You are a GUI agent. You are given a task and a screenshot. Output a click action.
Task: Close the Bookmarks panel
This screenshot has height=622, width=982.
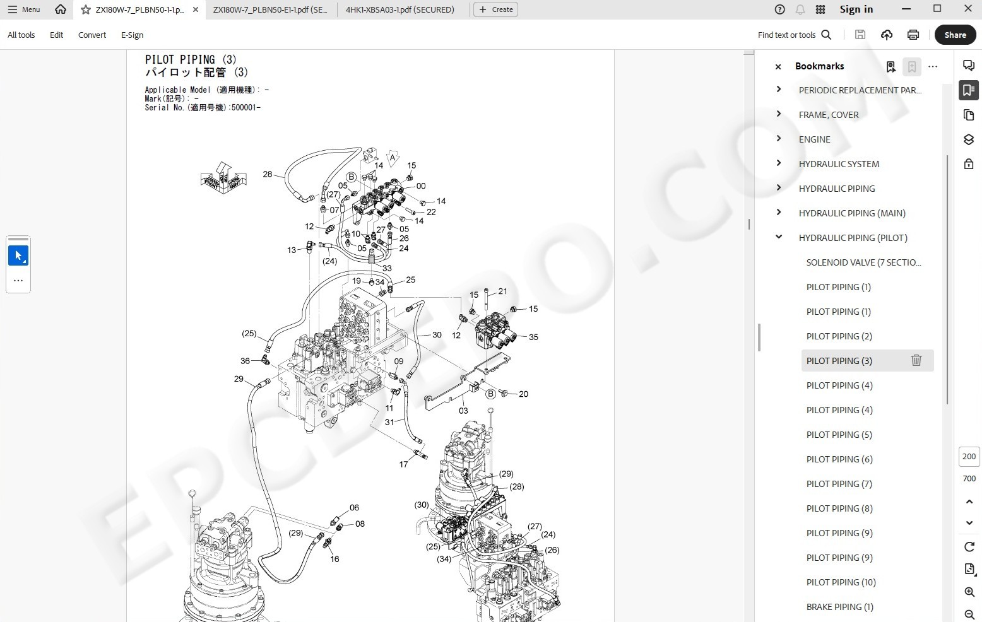(x=778, y=66)
